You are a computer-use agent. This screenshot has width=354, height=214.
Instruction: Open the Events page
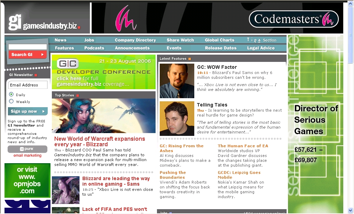click(174, 48)
